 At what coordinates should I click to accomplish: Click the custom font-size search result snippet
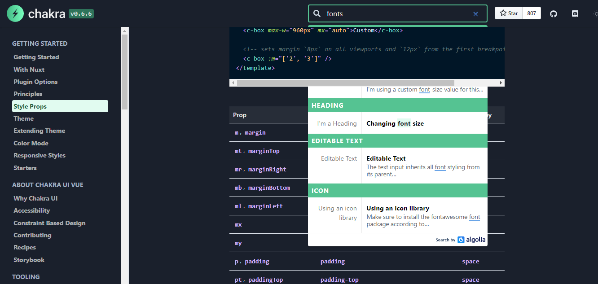point(425,90)
